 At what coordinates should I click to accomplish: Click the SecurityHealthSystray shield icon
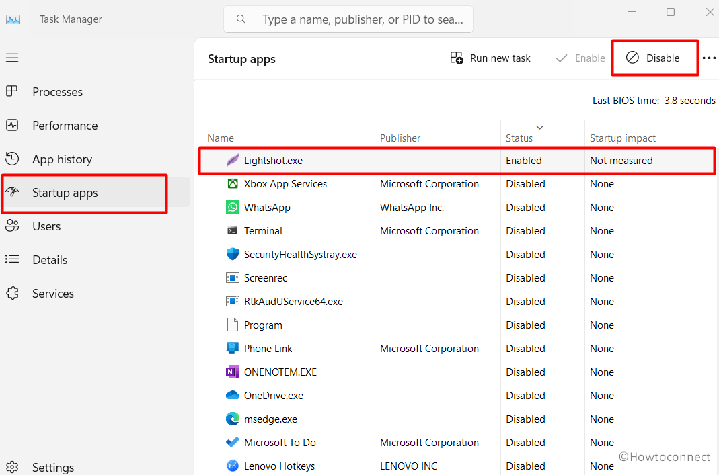pos(233,254)
